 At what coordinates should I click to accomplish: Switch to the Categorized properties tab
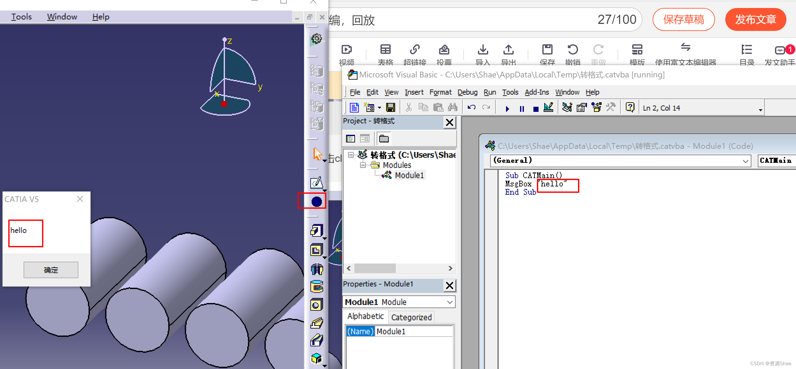click(411, 317)
